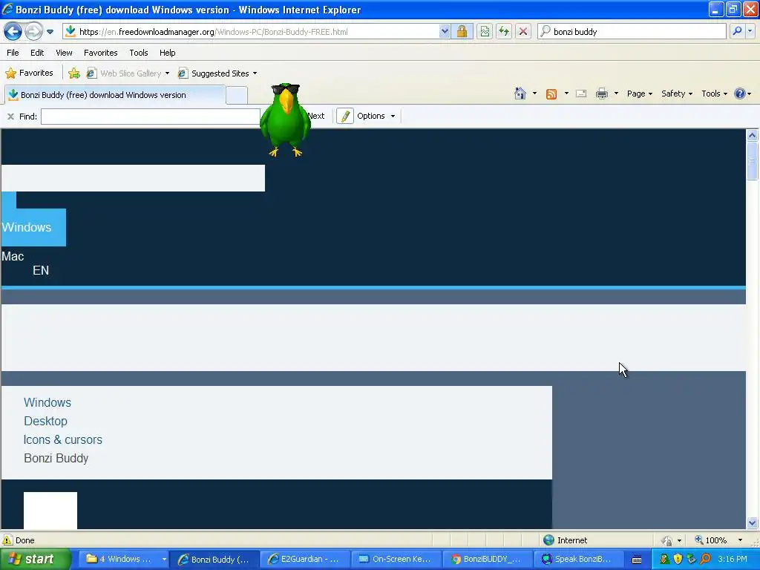Open the File menu
760x570 pixels.
click(13, 53)
